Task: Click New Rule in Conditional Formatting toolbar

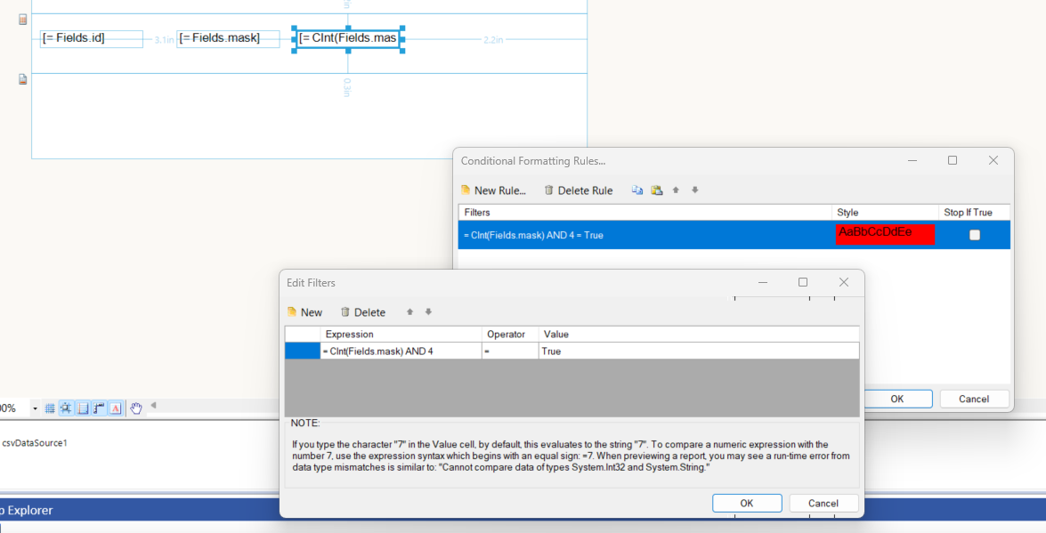Action: point(493,190)
